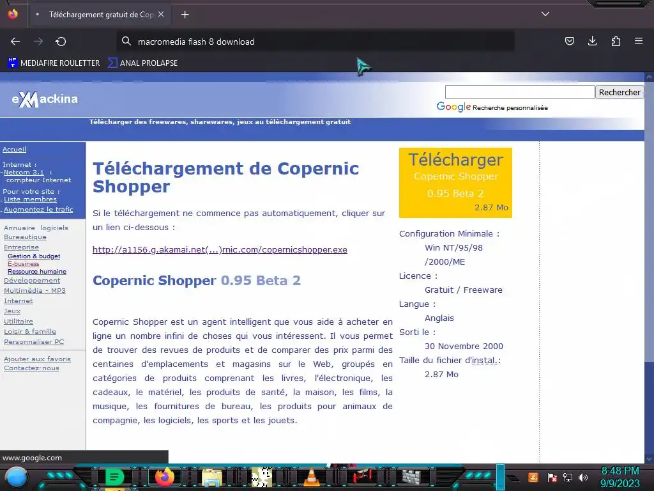Click the scrollbar down arrow
The width and height of the screenshot is (654, 491).
pyautogui.click(x=649, y=458)
